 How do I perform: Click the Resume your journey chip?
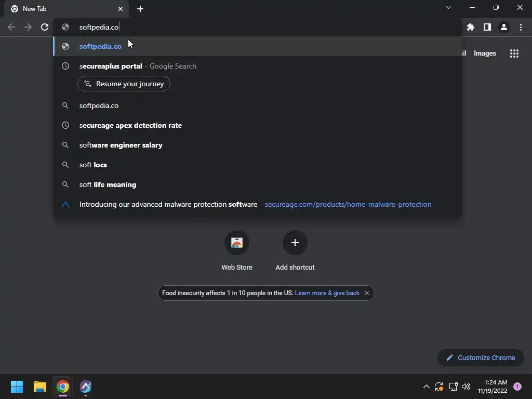(124, 84)
